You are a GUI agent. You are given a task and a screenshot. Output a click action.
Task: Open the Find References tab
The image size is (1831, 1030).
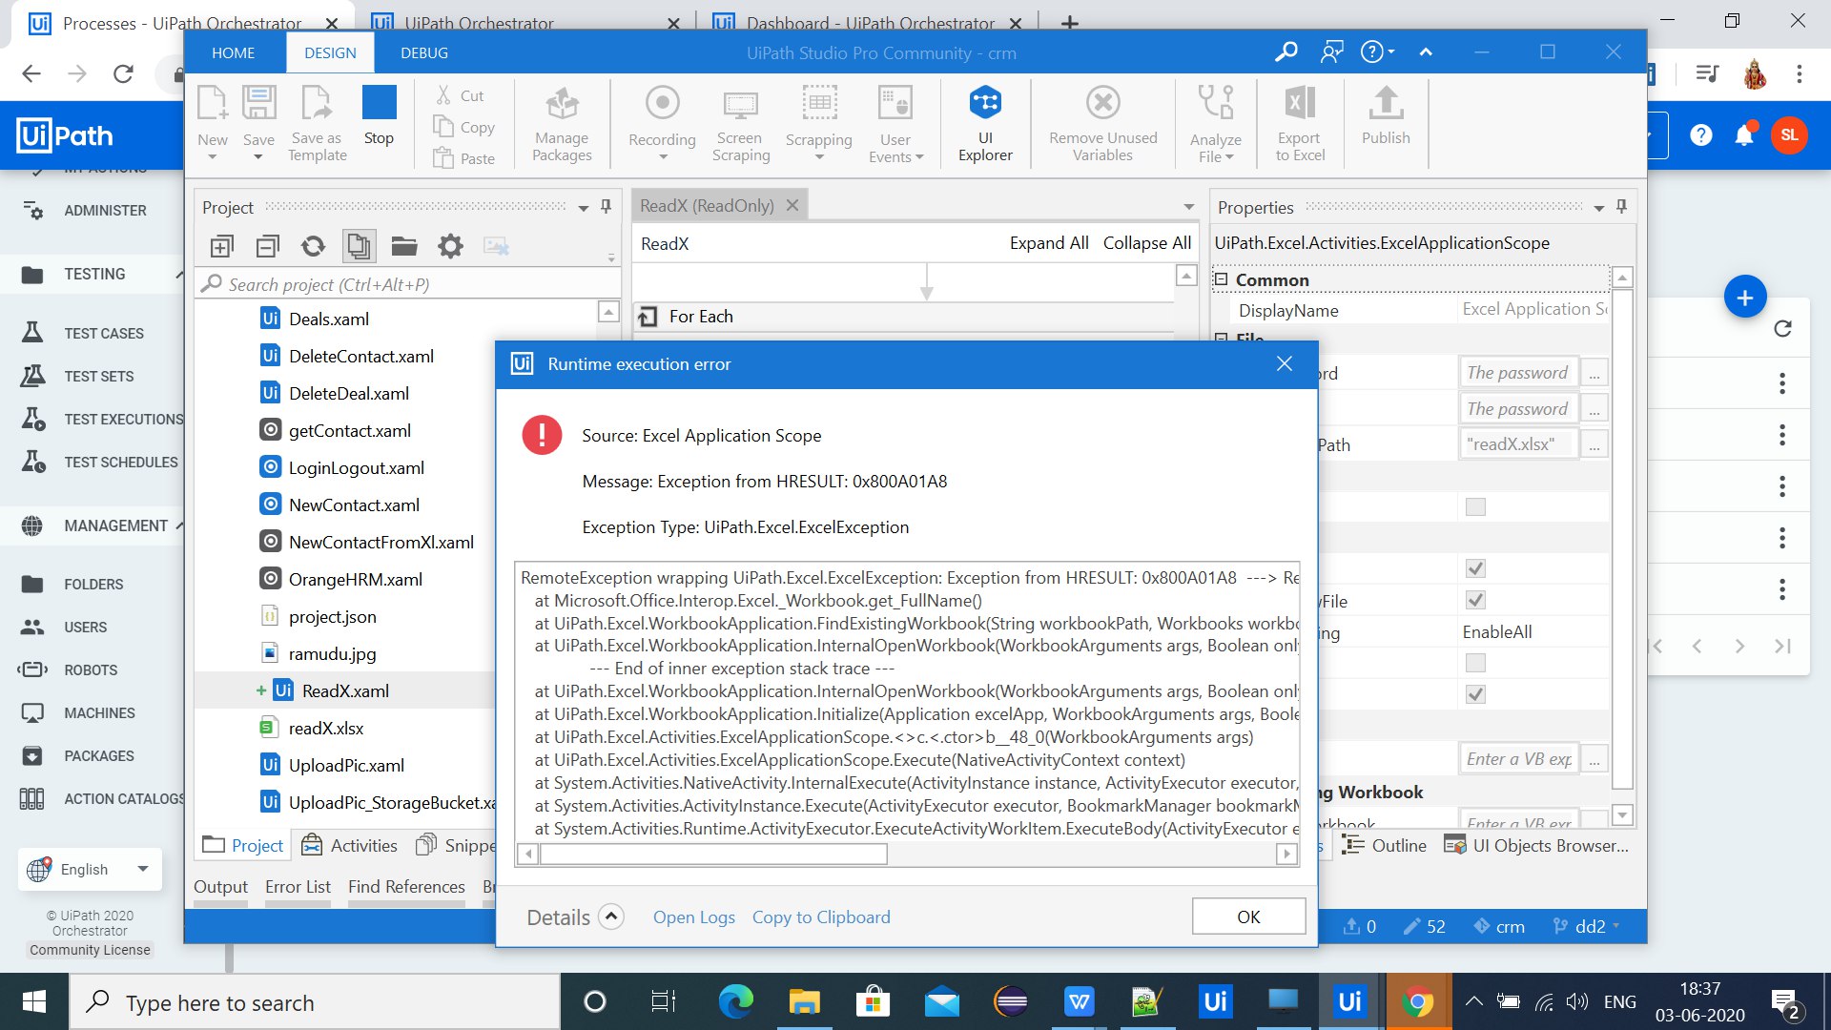[x=406, y=887]
